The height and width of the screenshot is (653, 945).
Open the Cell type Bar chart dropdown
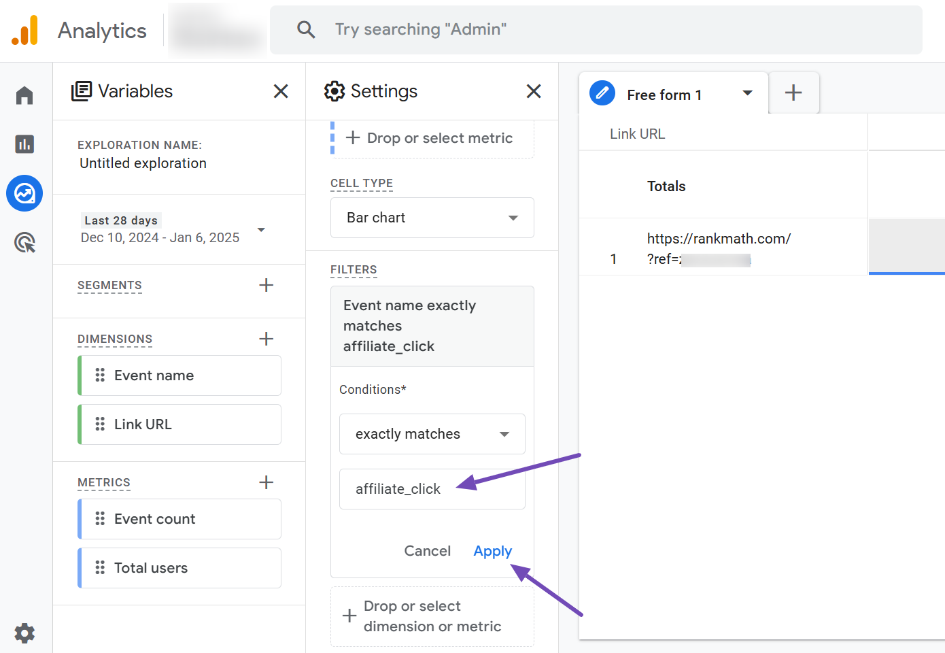(x=432, y=218)
